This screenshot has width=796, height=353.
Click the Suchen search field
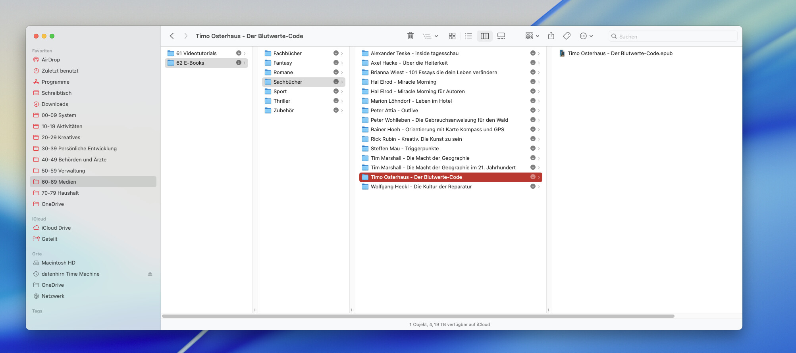(x=675, y=36)
